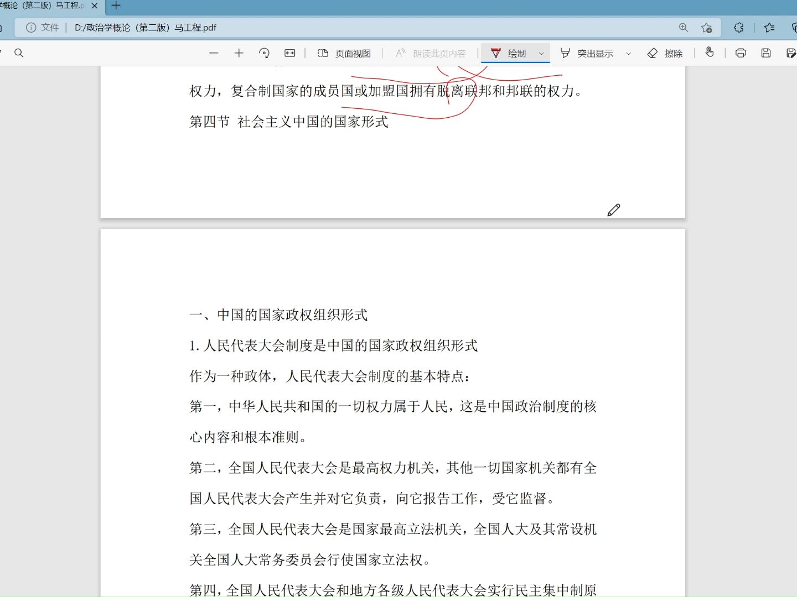Click the line starting 第三，全国人民代表大会是国家最高立法机关
This screenshot has width=797, height=597.
coord(393,530)
